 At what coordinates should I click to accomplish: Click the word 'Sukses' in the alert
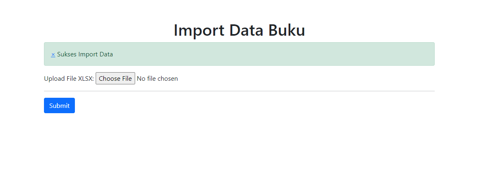click(x=67, y=54)
